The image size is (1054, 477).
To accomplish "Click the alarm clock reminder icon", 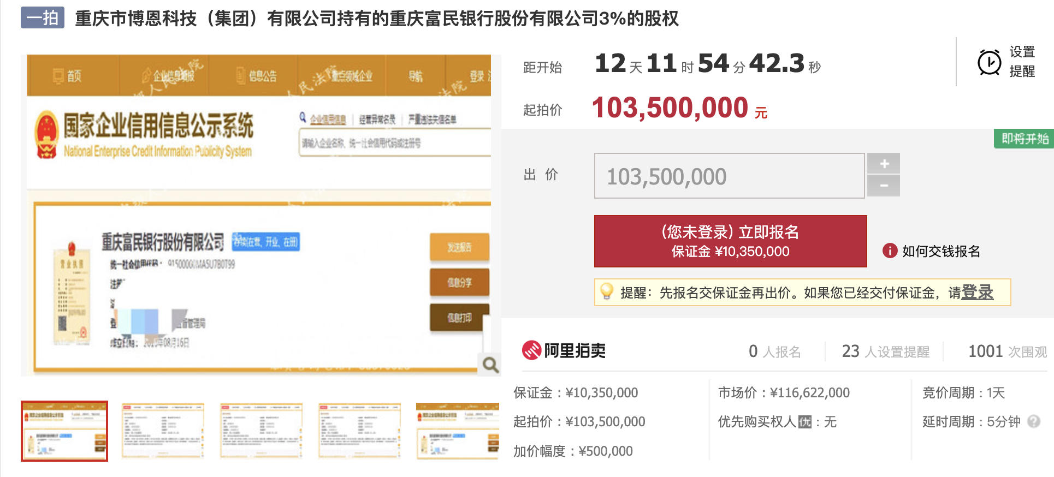I will point(989,62).
